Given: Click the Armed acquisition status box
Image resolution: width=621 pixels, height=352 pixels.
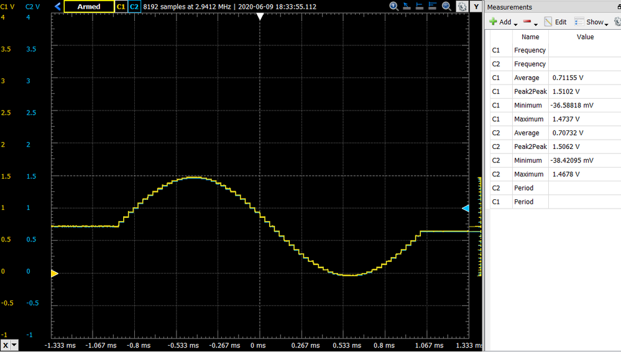Looking at the screenshot, I should click(x=89, y=6).
